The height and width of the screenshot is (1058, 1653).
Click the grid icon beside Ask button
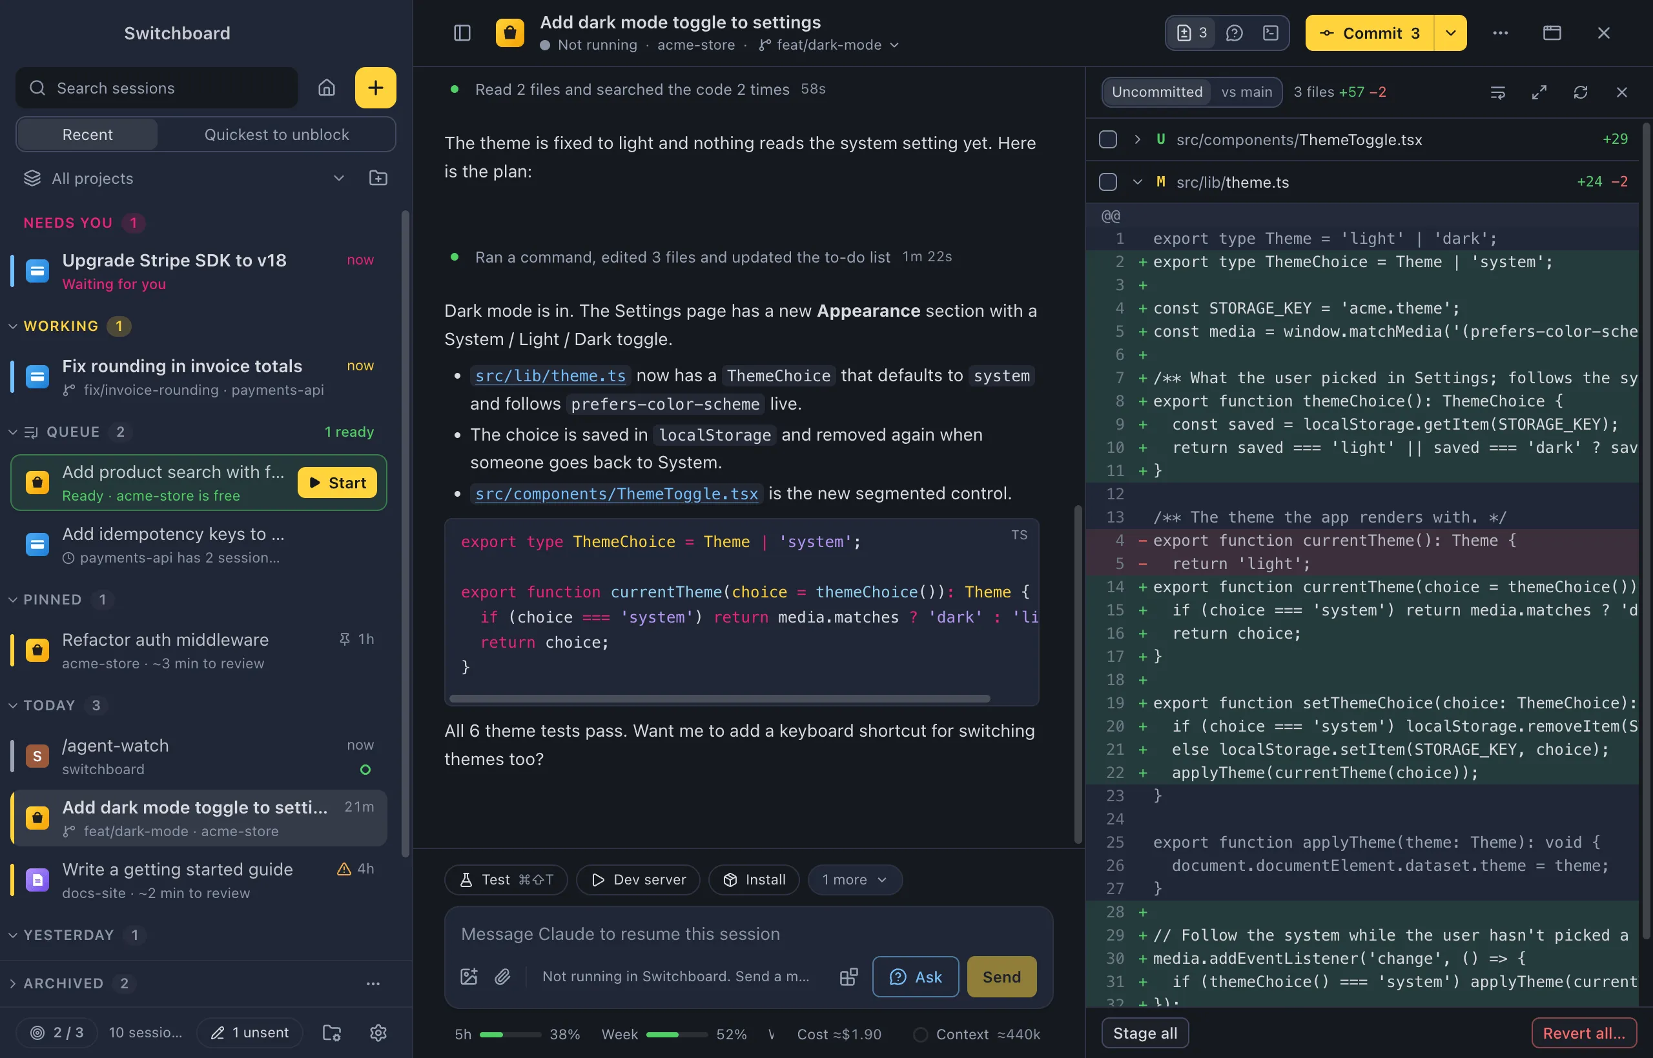coord(848,976)
